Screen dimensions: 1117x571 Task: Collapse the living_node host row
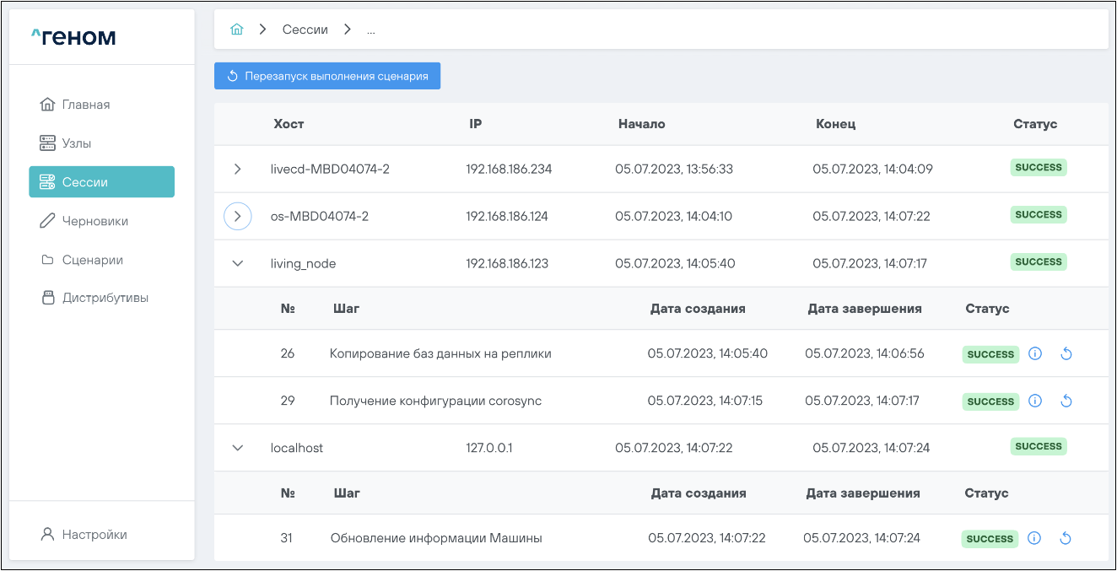pos(238,264)
